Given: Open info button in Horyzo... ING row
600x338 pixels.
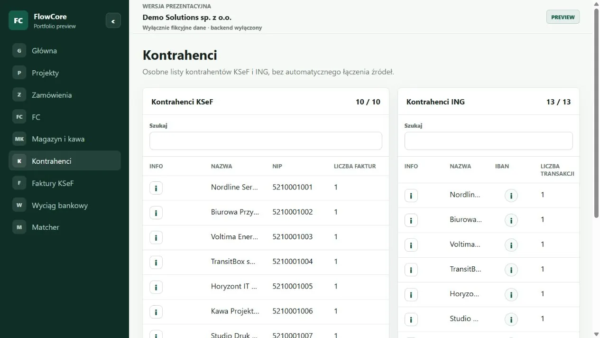Looking at the screenshot, I should (x=411, y=294).
